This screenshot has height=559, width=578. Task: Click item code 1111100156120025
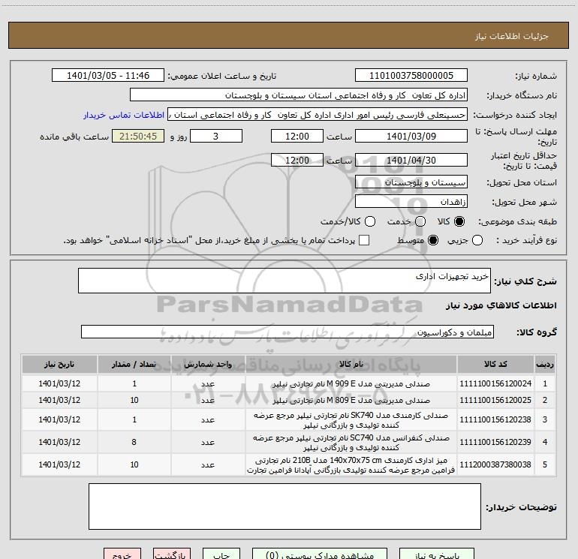click(x=495, y=400)
